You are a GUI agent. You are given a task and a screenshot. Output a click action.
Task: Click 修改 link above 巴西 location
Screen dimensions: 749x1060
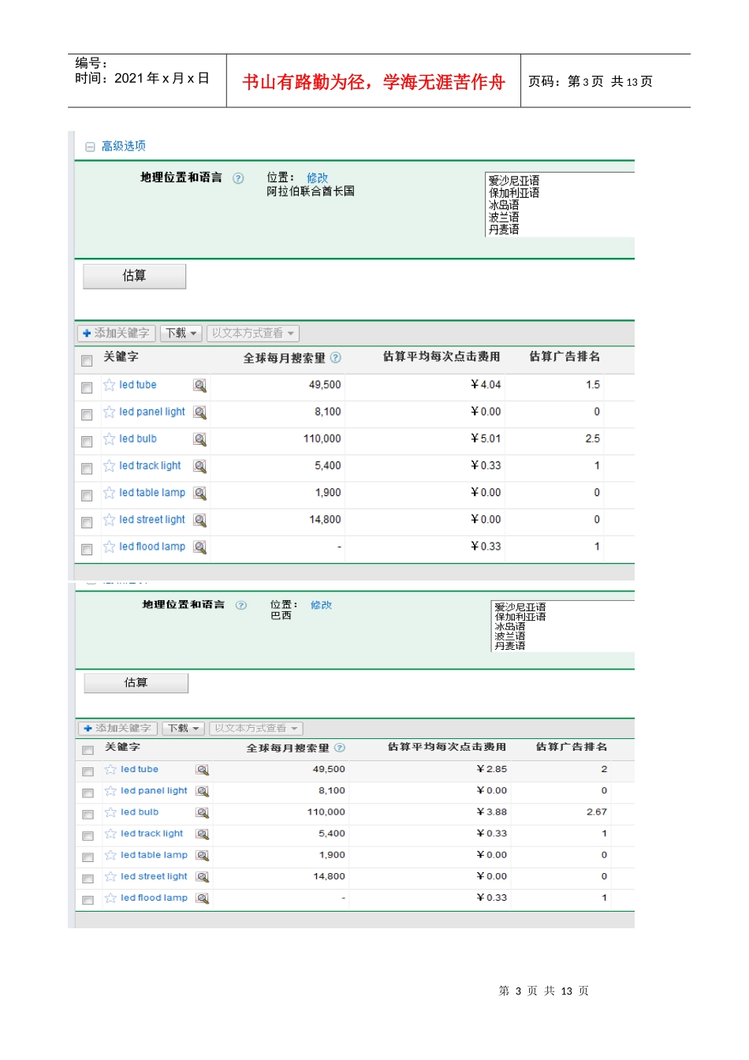(322, 605)
